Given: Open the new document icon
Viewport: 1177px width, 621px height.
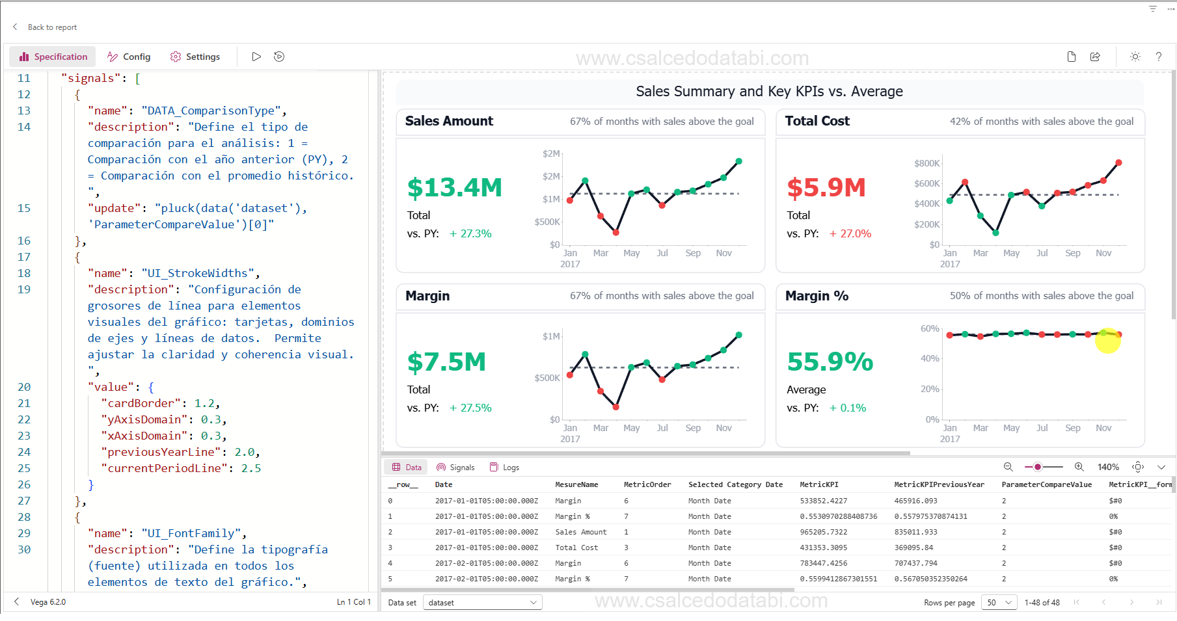Looking at the screenshot, I should pos(1071,57).
